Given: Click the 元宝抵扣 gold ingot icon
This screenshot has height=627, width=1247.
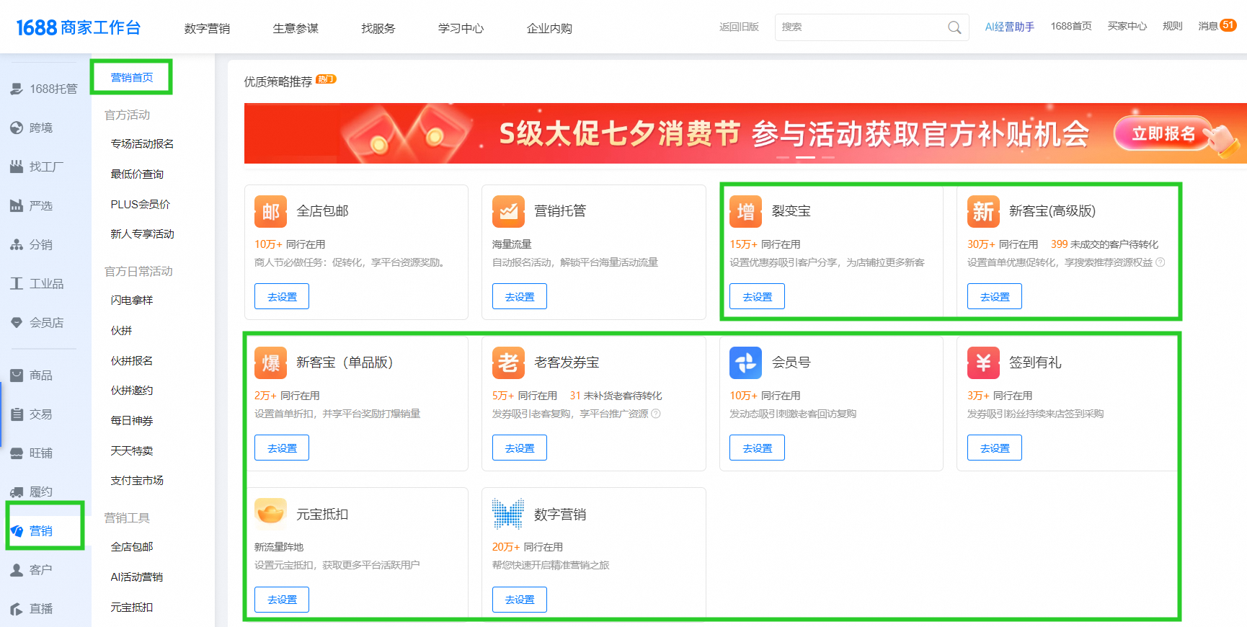Looking at the screenshot, I should tap(270, 514).
